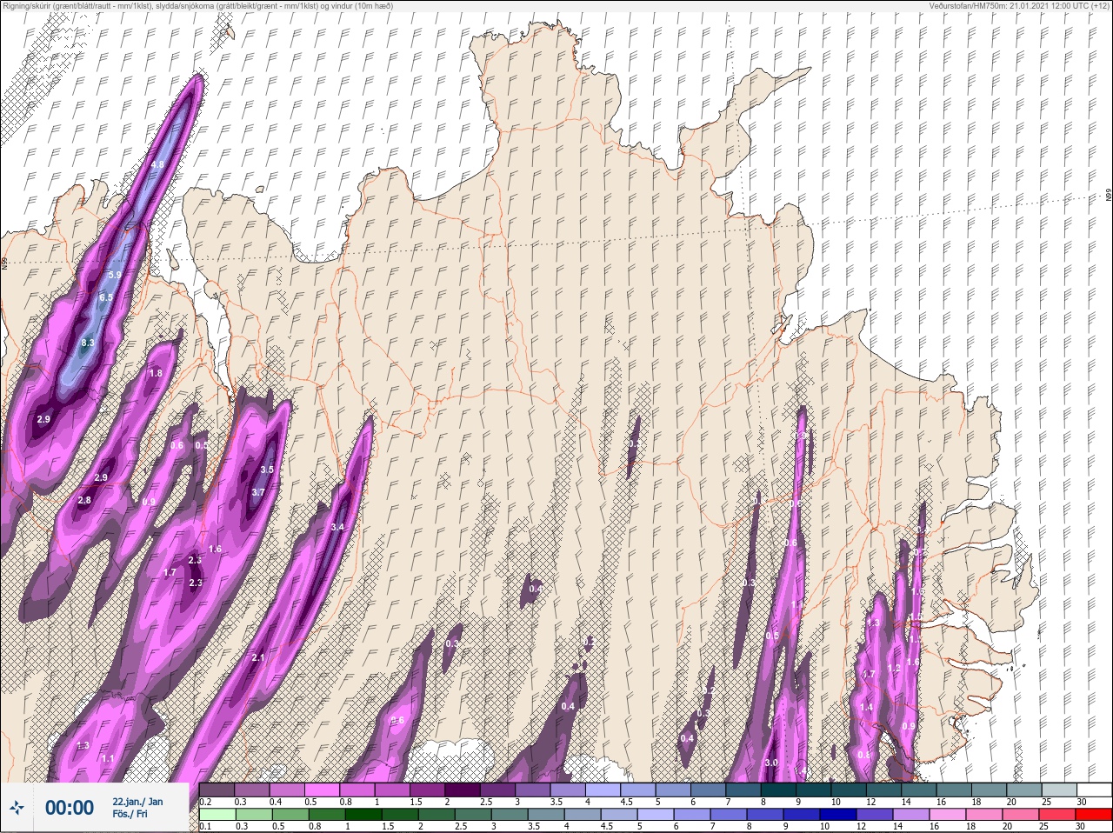Select the lightest green 0.1 swatch, lower legend

coord(217,814)
